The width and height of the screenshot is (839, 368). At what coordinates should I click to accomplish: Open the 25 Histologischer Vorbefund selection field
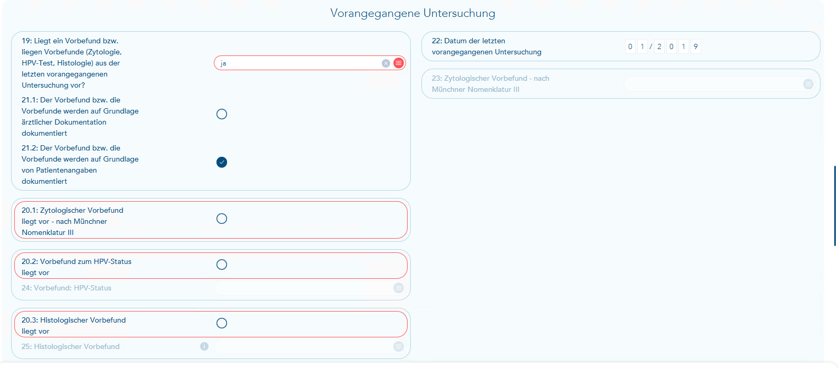click(x=302, y=346)
